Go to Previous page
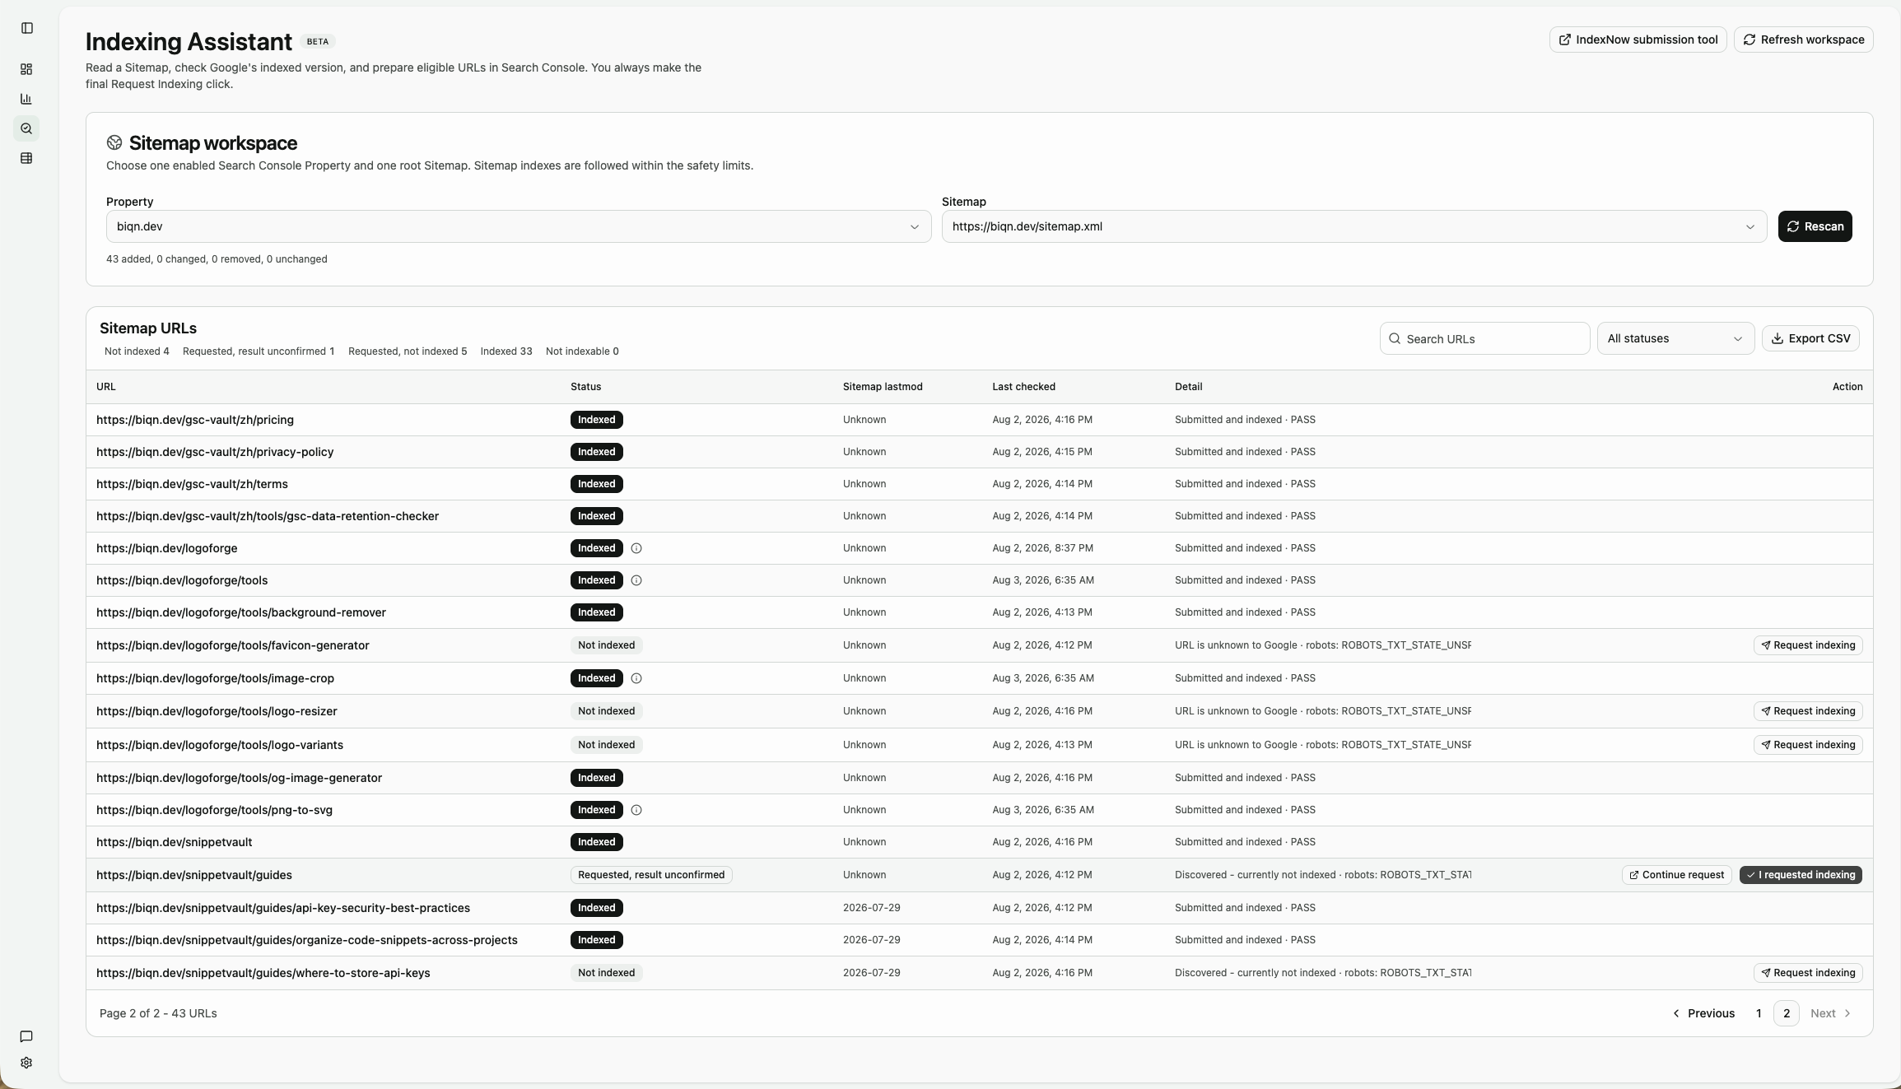The height and width of the screenshot is (1089, 1901). click(x=1703, y=1013)
